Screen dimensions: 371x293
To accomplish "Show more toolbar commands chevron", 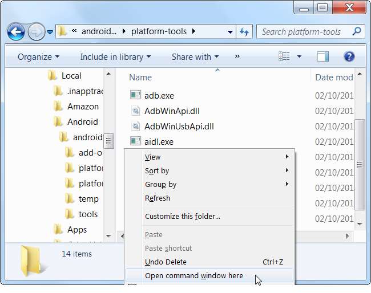I will point(237,56).
